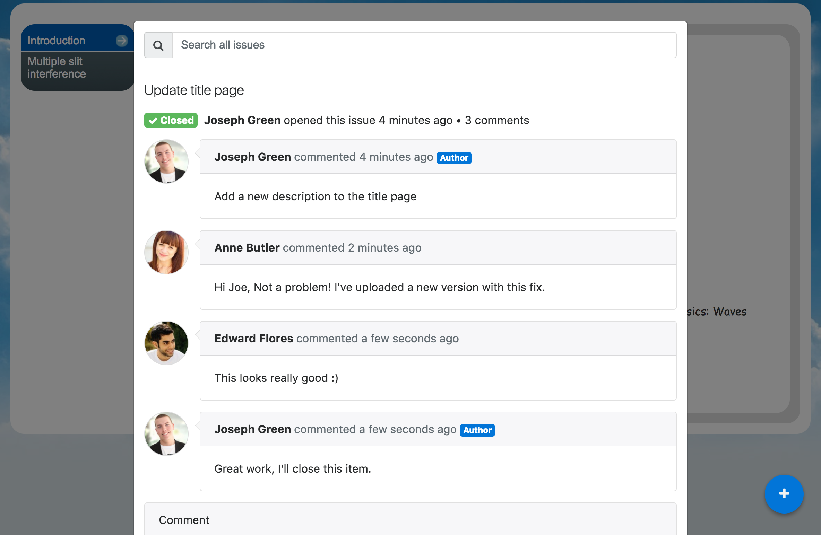Click the Author badge on first comment
Image resolution: width=821 pixels, height=535 pixels.
point(454,158)
